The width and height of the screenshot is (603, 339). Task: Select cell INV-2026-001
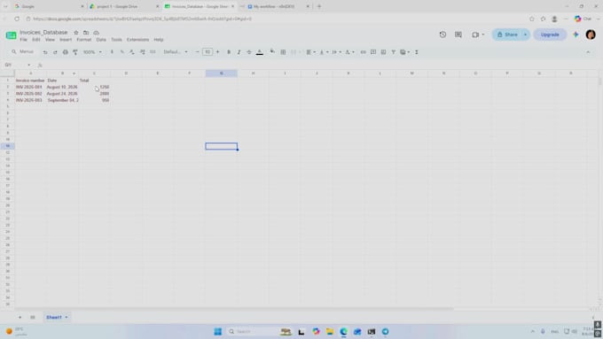30,87
